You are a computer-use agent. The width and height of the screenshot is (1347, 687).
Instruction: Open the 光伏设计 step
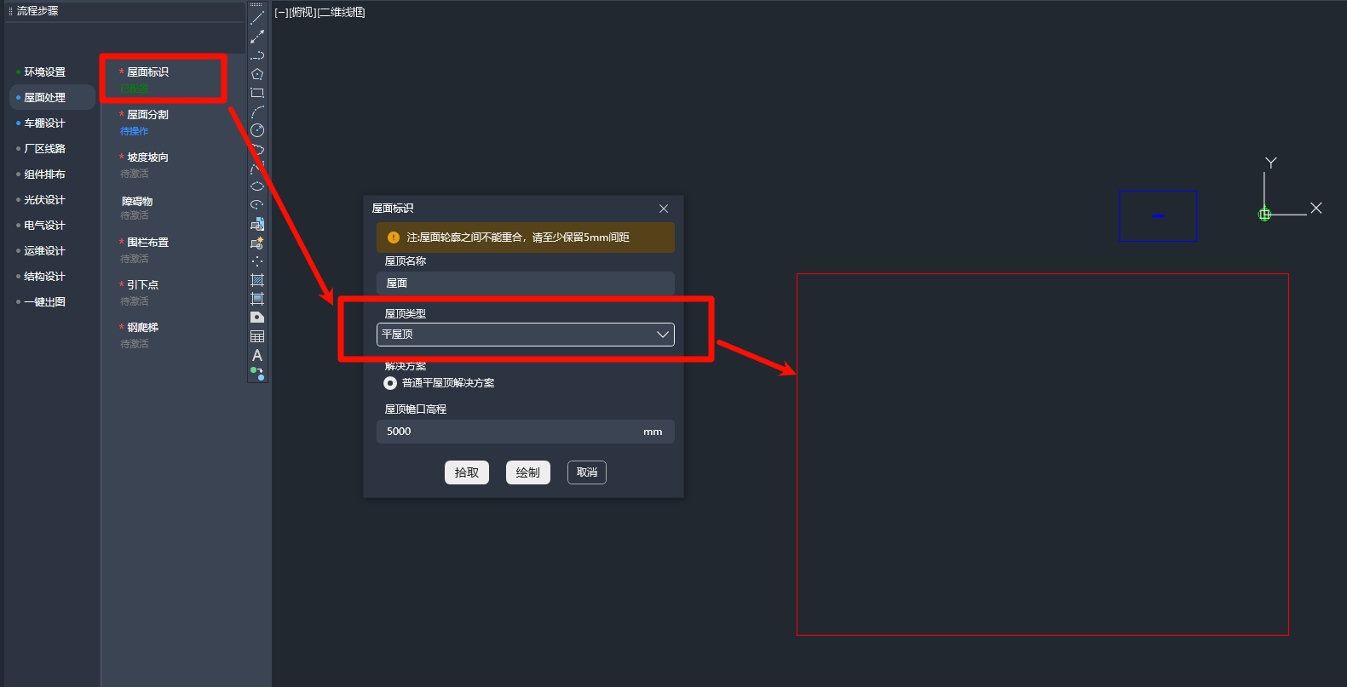pyautogui.click(x=44, y=200)
